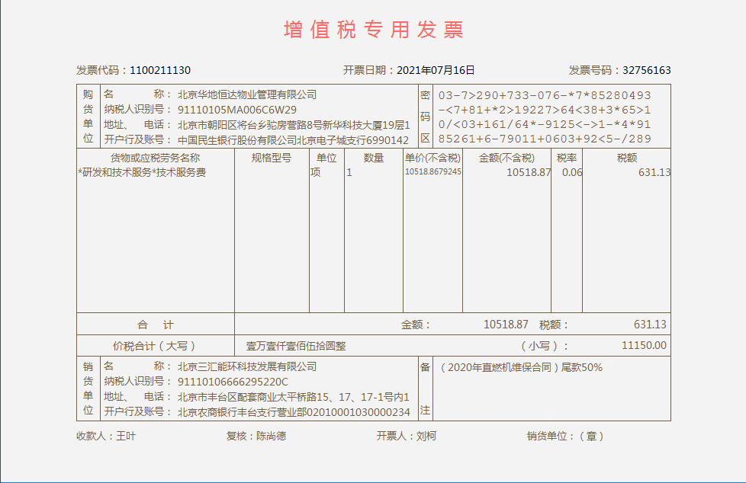
Task: Select the tax amount in the 合计 row
Action: 650,325
